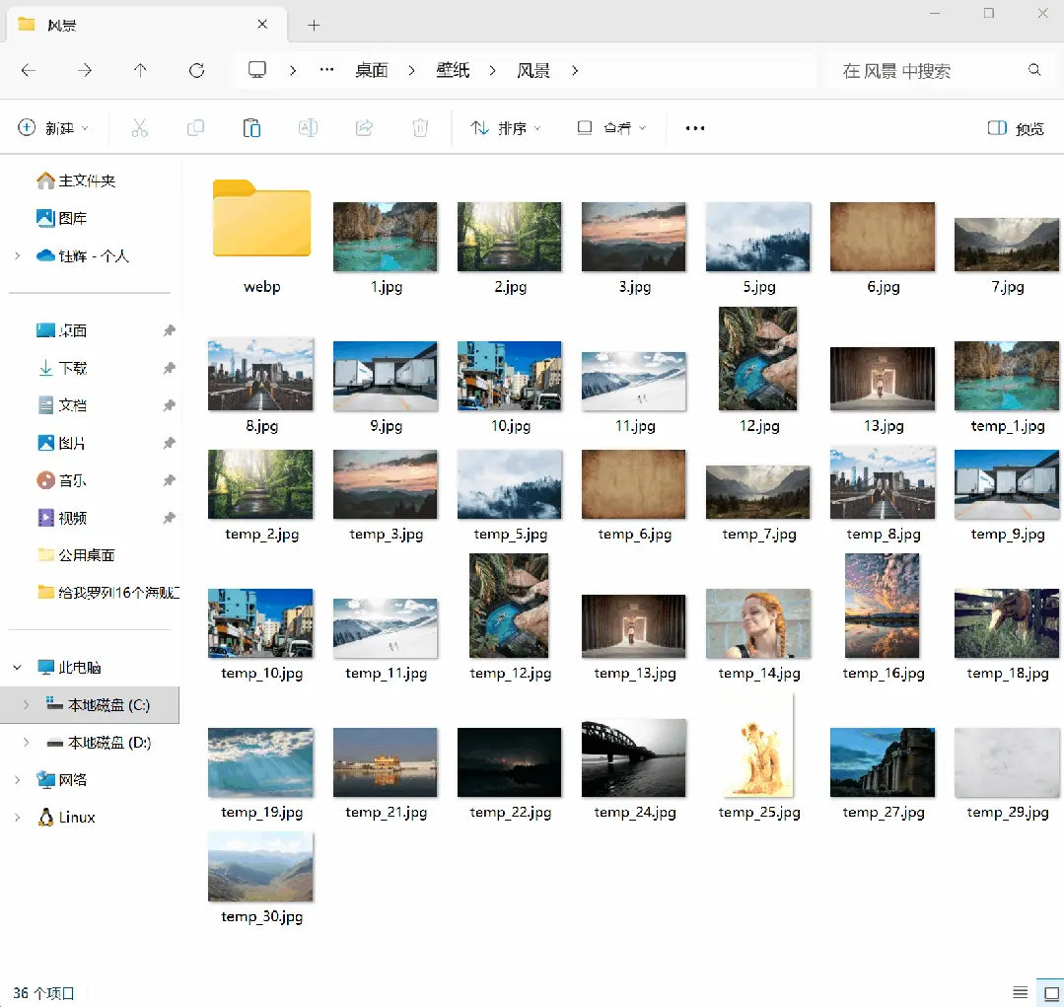Click the Paste clipboard icon
This screenshot has width=1064, height=1007.
click(251, 128)
